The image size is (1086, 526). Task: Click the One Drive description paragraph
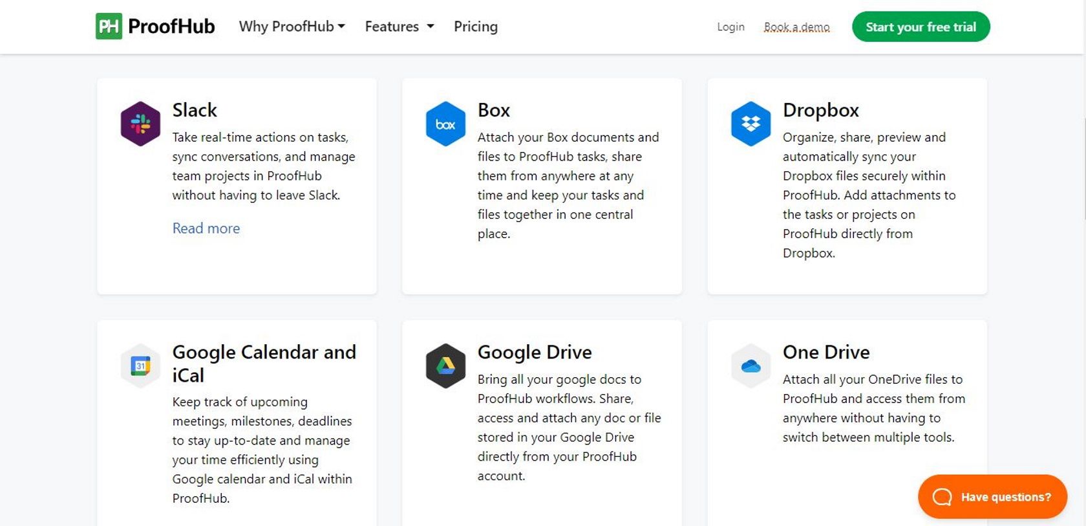(x=874, y=408)
